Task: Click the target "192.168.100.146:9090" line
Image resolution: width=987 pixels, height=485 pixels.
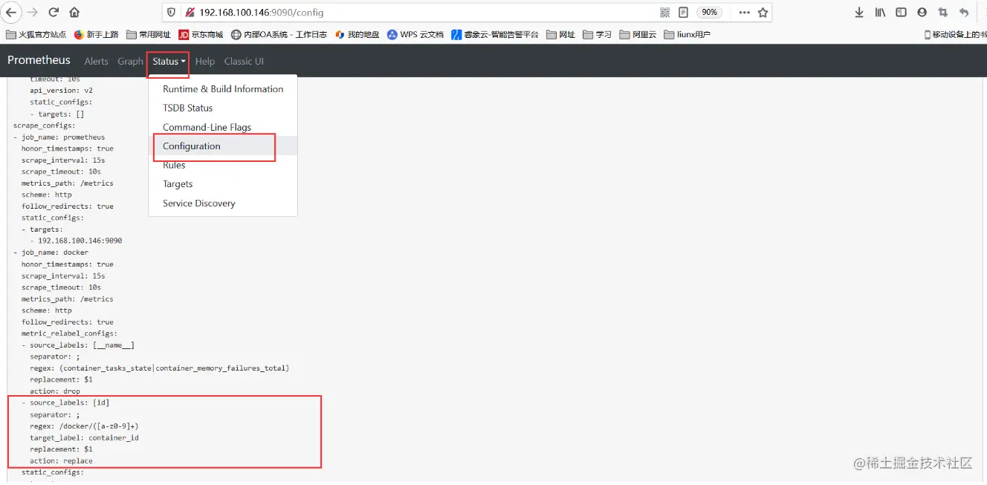Action: tap(80, 241)
